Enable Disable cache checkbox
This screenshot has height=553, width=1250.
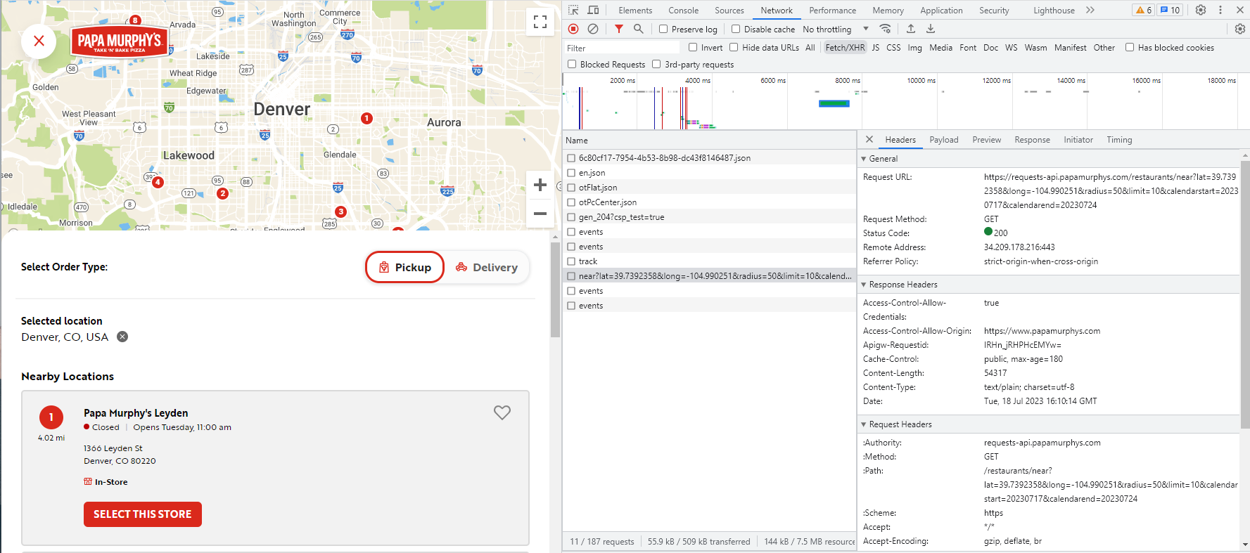coord(736,29)
